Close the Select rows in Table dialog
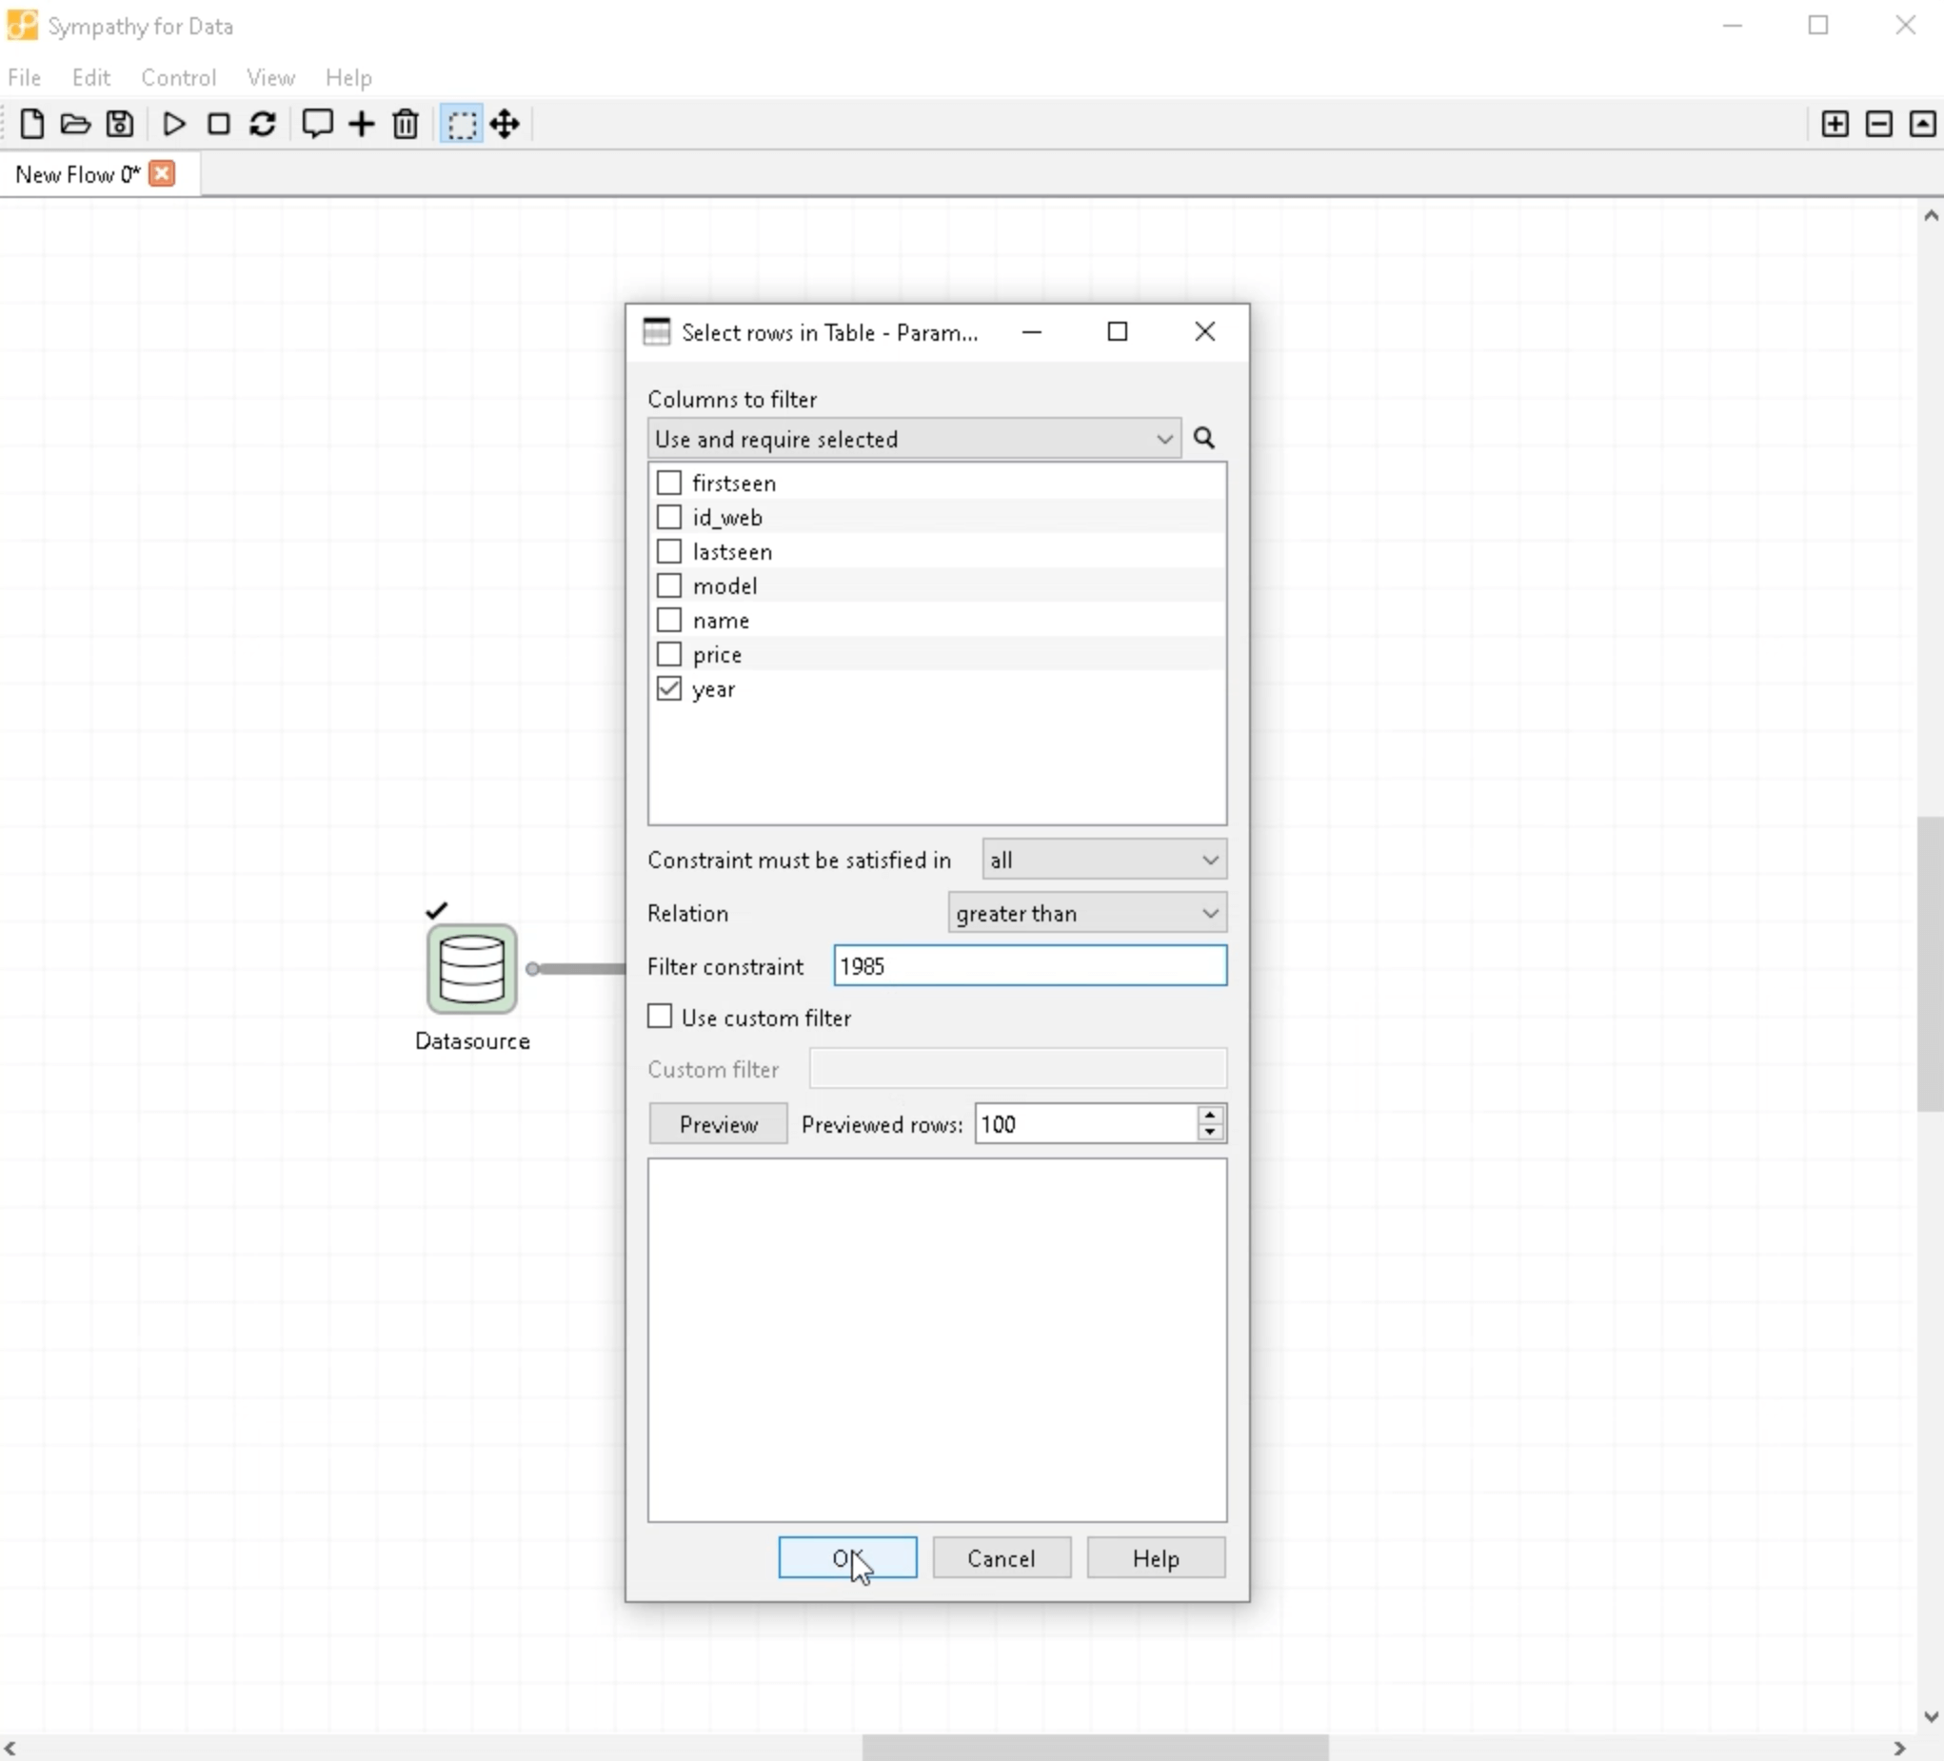This screenshot has width=1944, height=1761. (1204, 332)
